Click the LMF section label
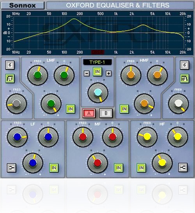 pos(51,60)
